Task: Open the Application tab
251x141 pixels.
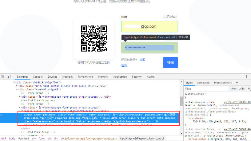Action: pos(120,77)
